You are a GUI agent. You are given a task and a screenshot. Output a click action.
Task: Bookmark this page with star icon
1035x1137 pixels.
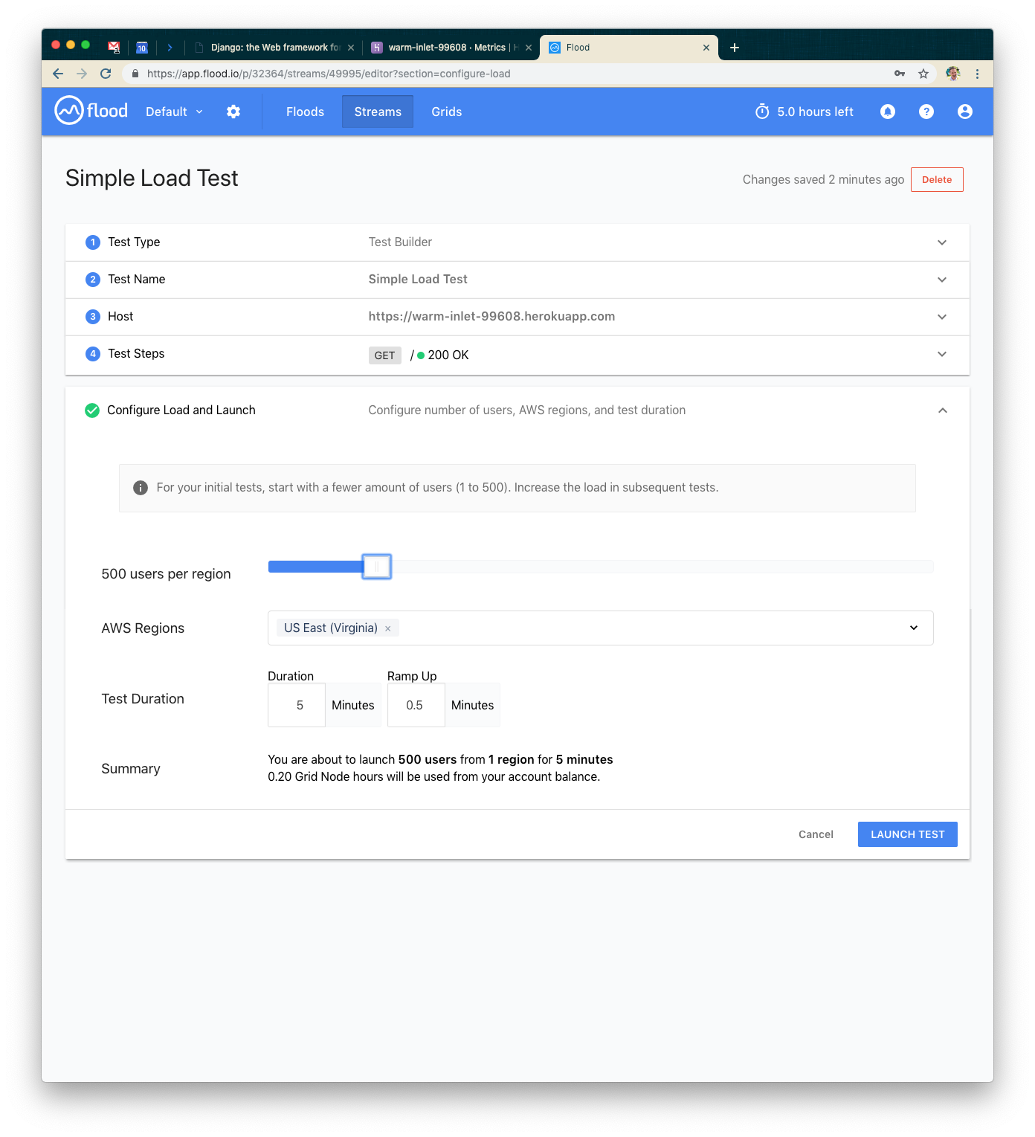923,74
